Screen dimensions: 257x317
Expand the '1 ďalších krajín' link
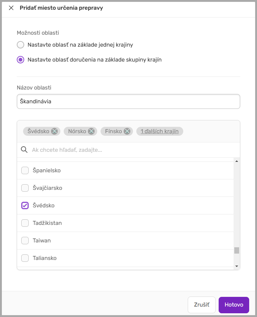pyautogui.click(x=159, y=131)
